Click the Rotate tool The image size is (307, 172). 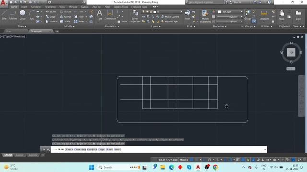(66, 11)
